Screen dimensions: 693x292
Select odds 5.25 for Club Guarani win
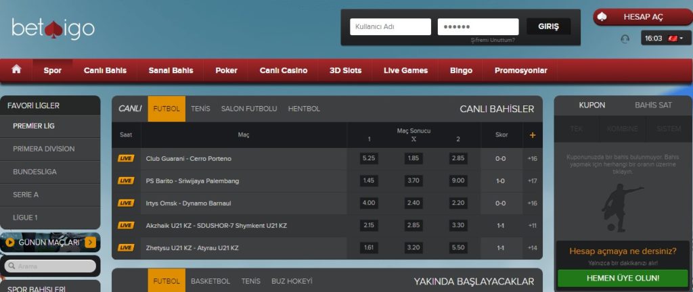(369, 158)
